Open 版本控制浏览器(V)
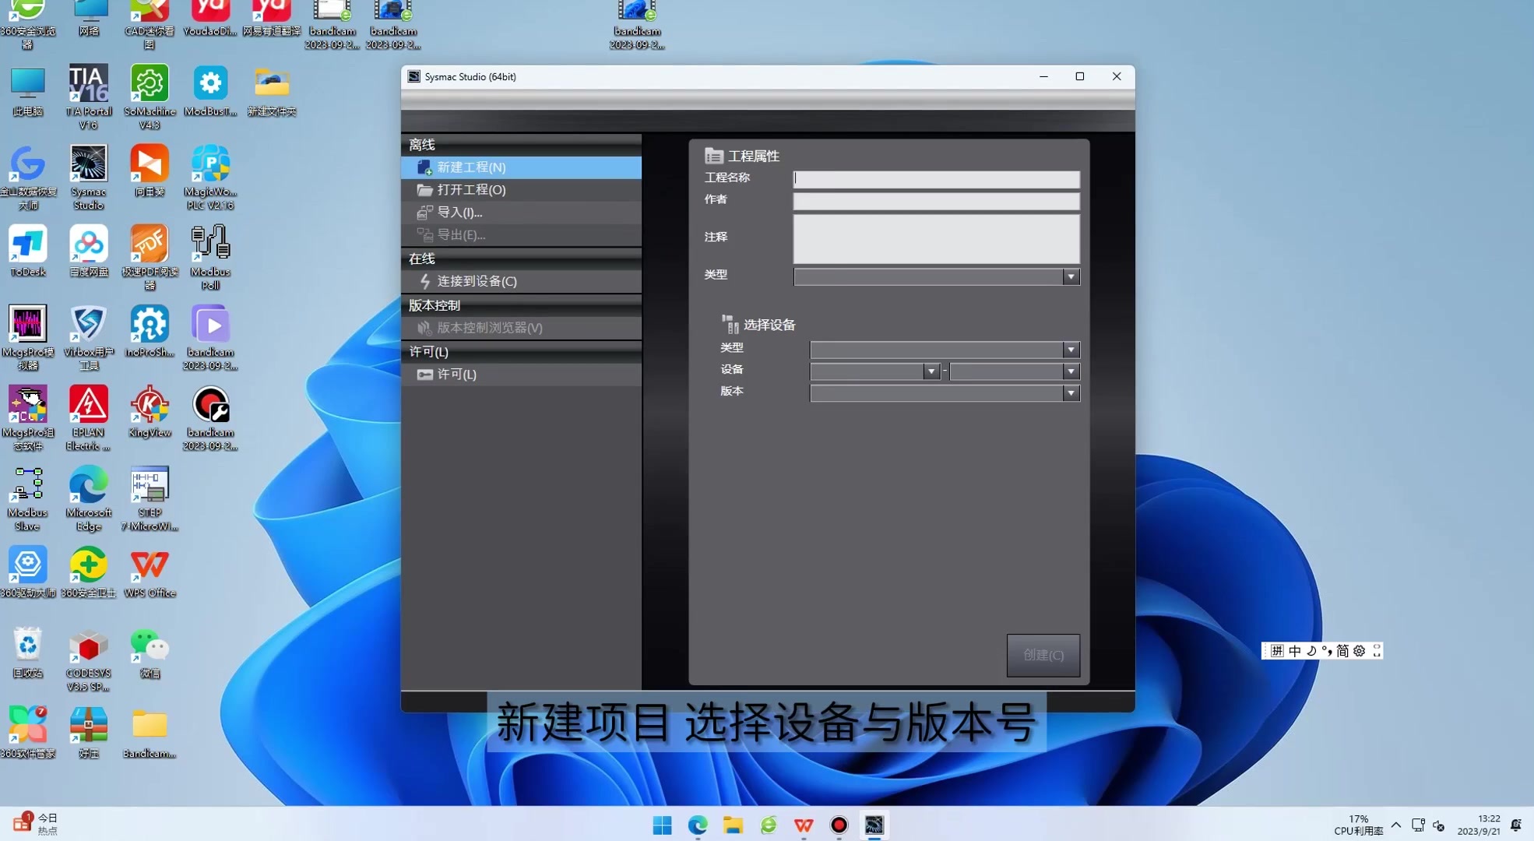 (521, 328)
